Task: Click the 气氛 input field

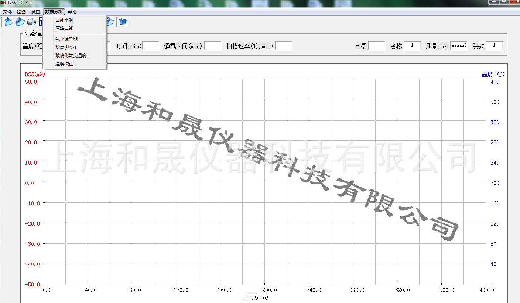Action: point(377,46)
